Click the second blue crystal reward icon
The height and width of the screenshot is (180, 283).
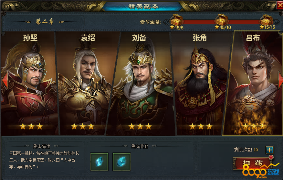pos(121,162)
